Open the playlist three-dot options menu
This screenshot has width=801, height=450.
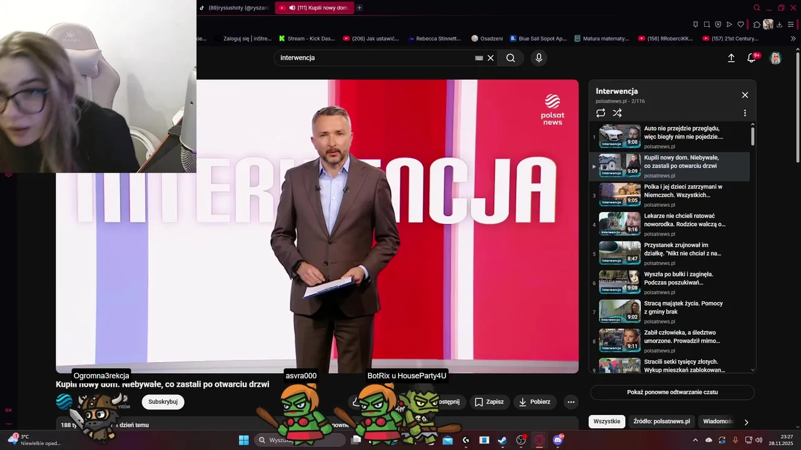[x=745, y=113]
